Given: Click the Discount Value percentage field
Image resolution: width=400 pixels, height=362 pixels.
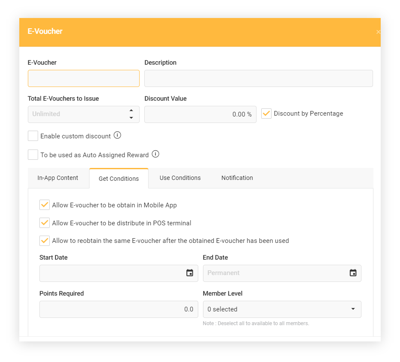Looking at the screenshot, I should [x=200, y=114].
